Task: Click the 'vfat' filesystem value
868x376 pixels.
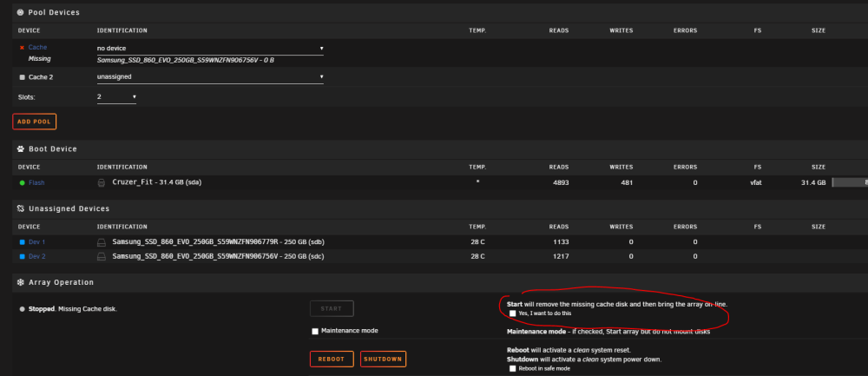Action: click(754, 182)
